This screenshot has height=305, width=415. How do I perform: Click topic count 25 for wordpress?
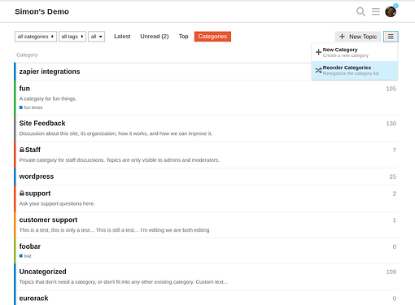pyautogui.click(x=392, y=176)
